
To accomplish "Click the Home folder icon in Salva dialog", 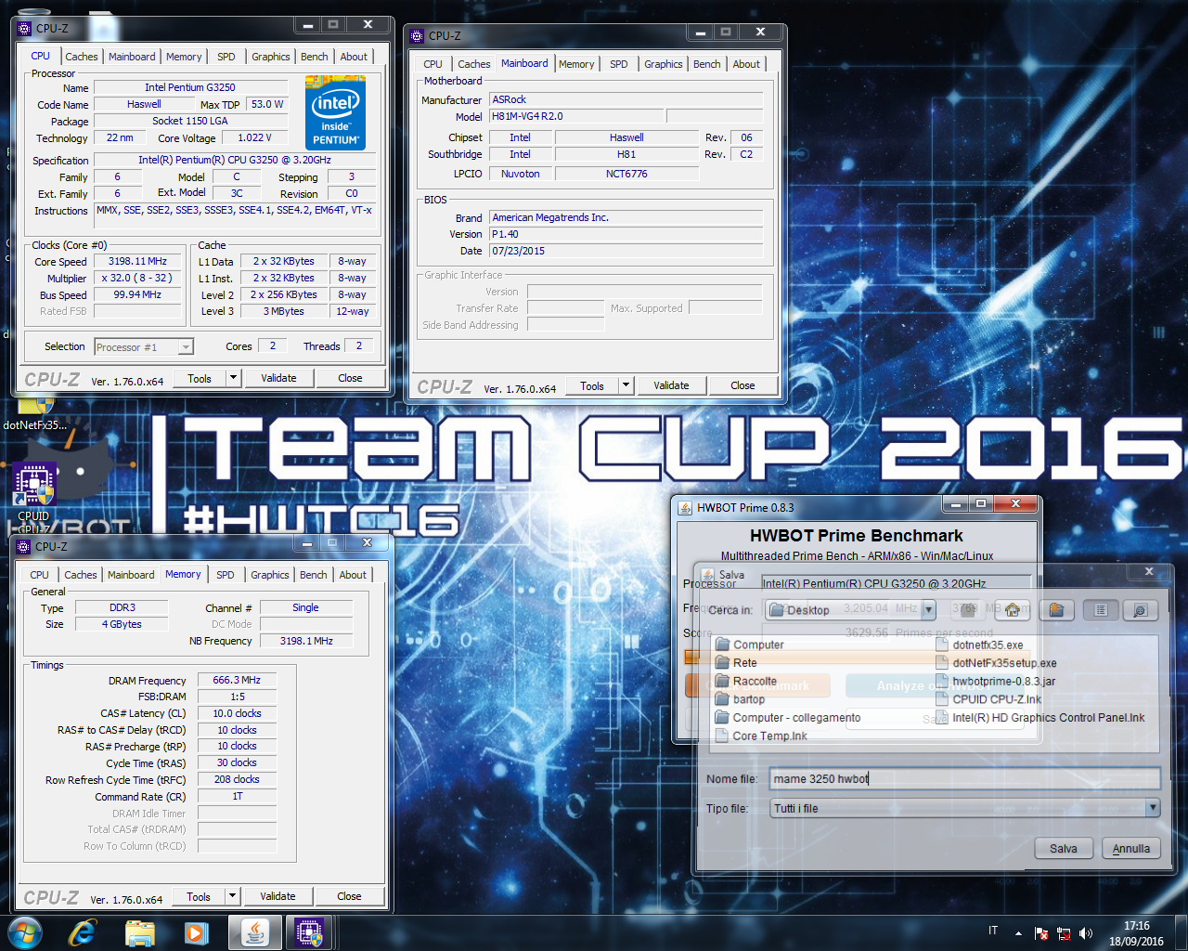I will [x=1013, y=609].
